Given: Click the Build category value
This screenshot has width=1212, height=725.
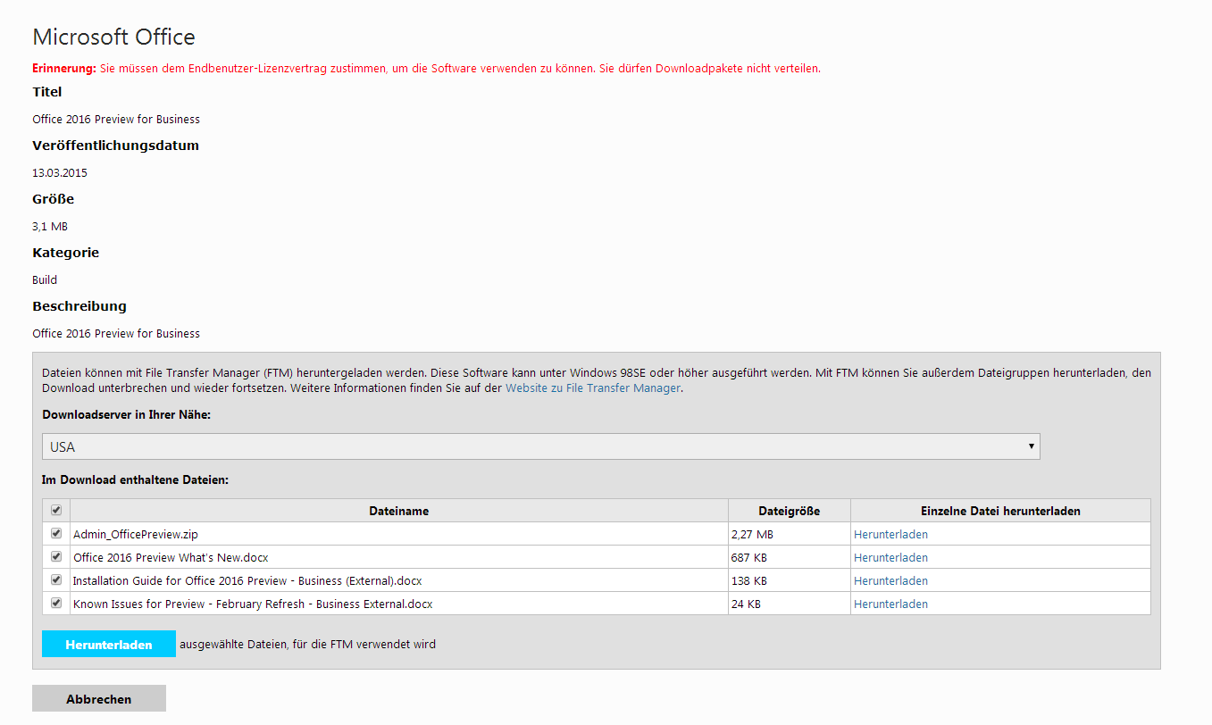Looking at the screenshot, I should [x=45, y=280].
